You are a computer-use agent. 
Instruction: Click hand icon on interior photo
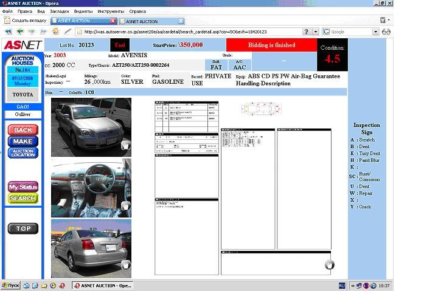coord(126,205)
